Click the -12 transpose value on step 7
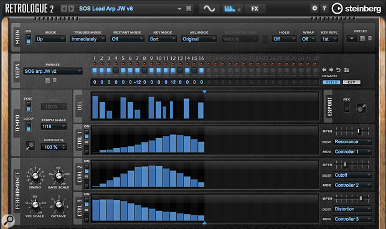Viewport: 386px width, 229px height. [138, 82]
